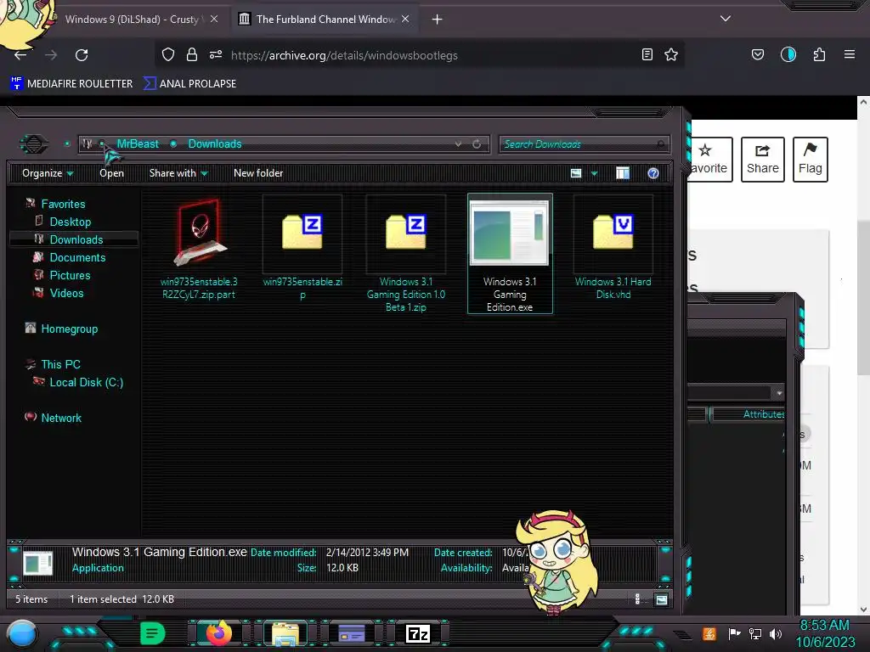Click the browser back arrow
The width and height of the screenshot is (870, 652).
(x=20, y=55)
